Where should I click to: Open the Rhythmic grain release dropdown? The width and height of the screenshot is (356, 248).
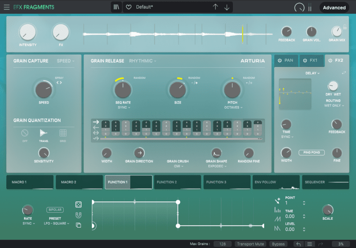(x=143, y=61)
